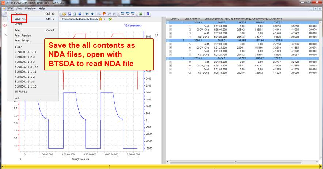The image size is (323, 169).
Task: Click the left-pointing blue arrow icon
Action: pyautogui.click(x=87, y=14)
